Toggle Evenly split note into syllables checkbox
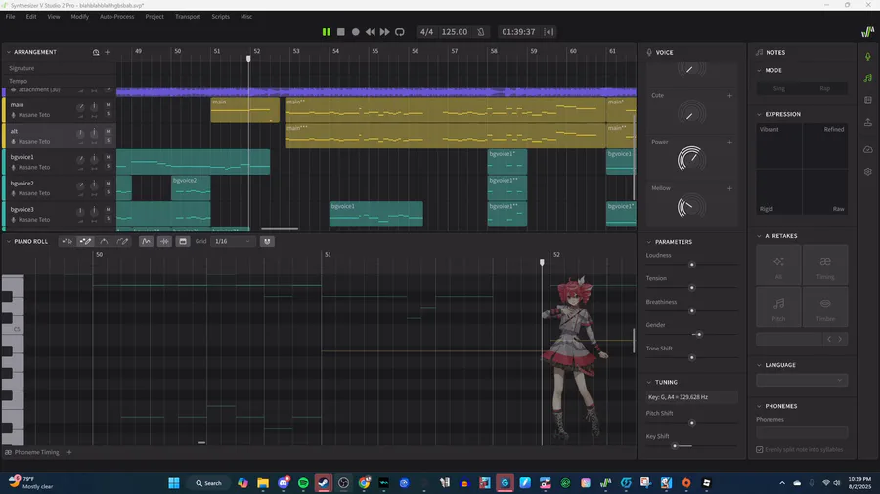Screen dimensions: 880x494 [x=760, y=450]
